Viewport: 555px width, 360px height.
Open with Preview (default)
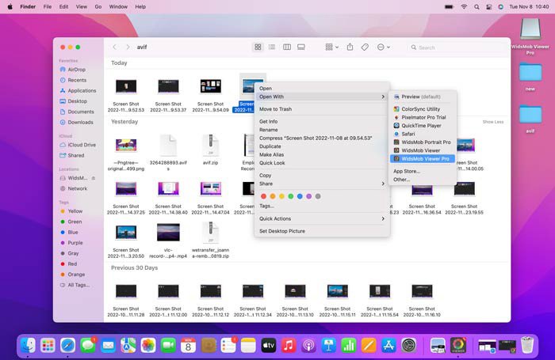click(423, 97)
